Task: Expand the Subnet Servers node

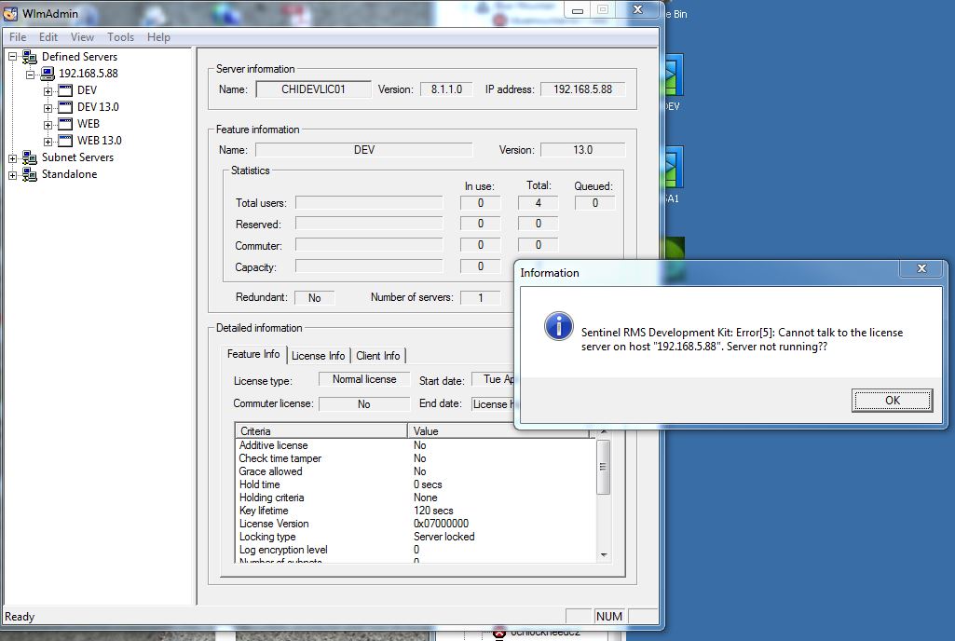Action: tap(12, 158)
